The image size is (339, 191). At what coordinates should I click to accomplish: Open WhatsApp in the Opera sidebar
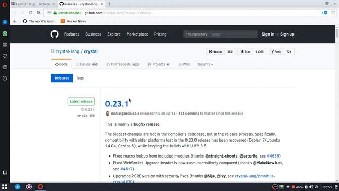[5, 33]
